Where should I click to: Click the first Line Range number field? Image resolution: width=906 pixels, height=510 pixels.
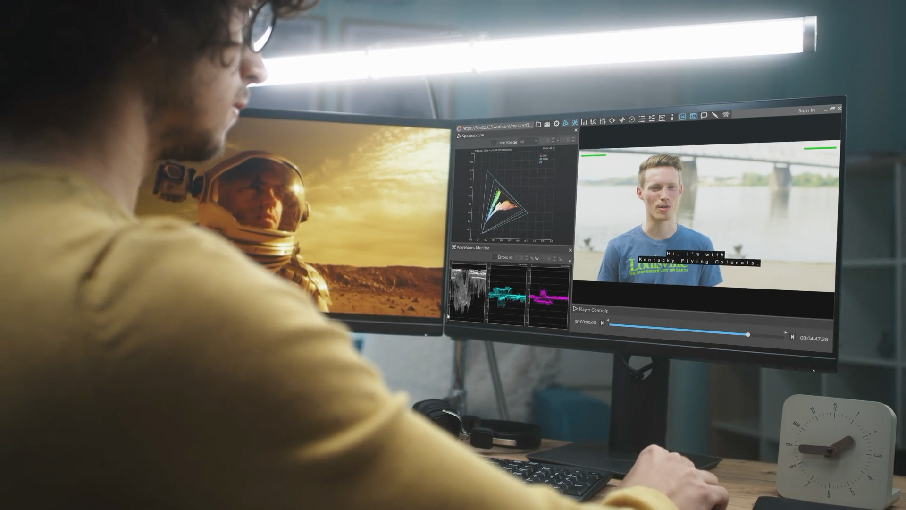(548, 141)
